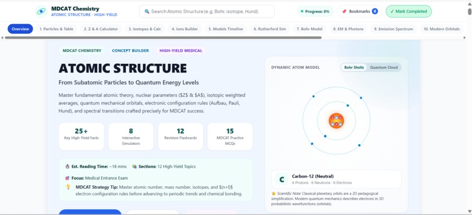Go to 9. Emission Spectrum tab
The height and width of the screenshot is (215, 472).
tap(394, 29)
